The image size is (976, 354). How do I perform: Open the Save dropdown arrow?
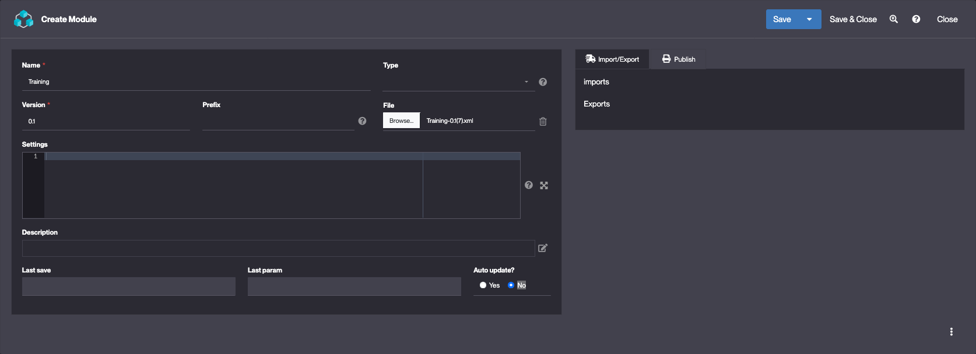tap(809, 19)
